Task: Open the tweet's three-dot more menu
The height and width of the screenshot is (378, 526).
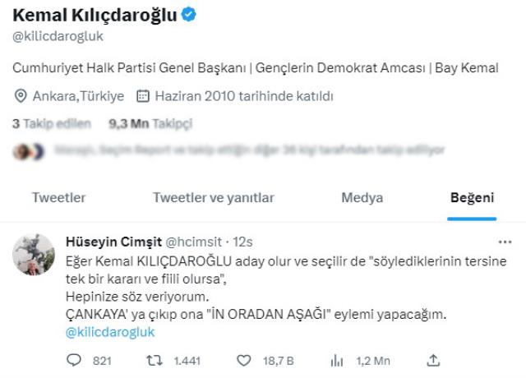Action: [505, 242]
